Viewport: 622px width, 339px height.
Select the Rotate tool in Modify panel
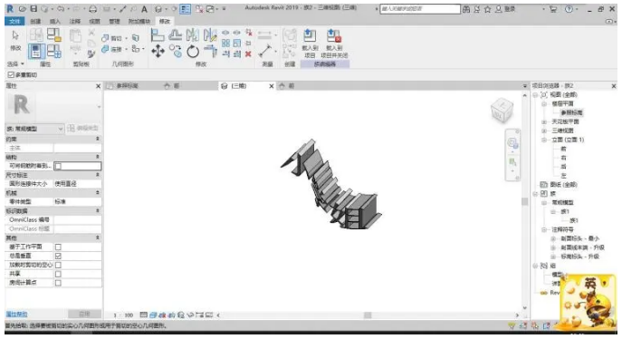coord(193,51)
